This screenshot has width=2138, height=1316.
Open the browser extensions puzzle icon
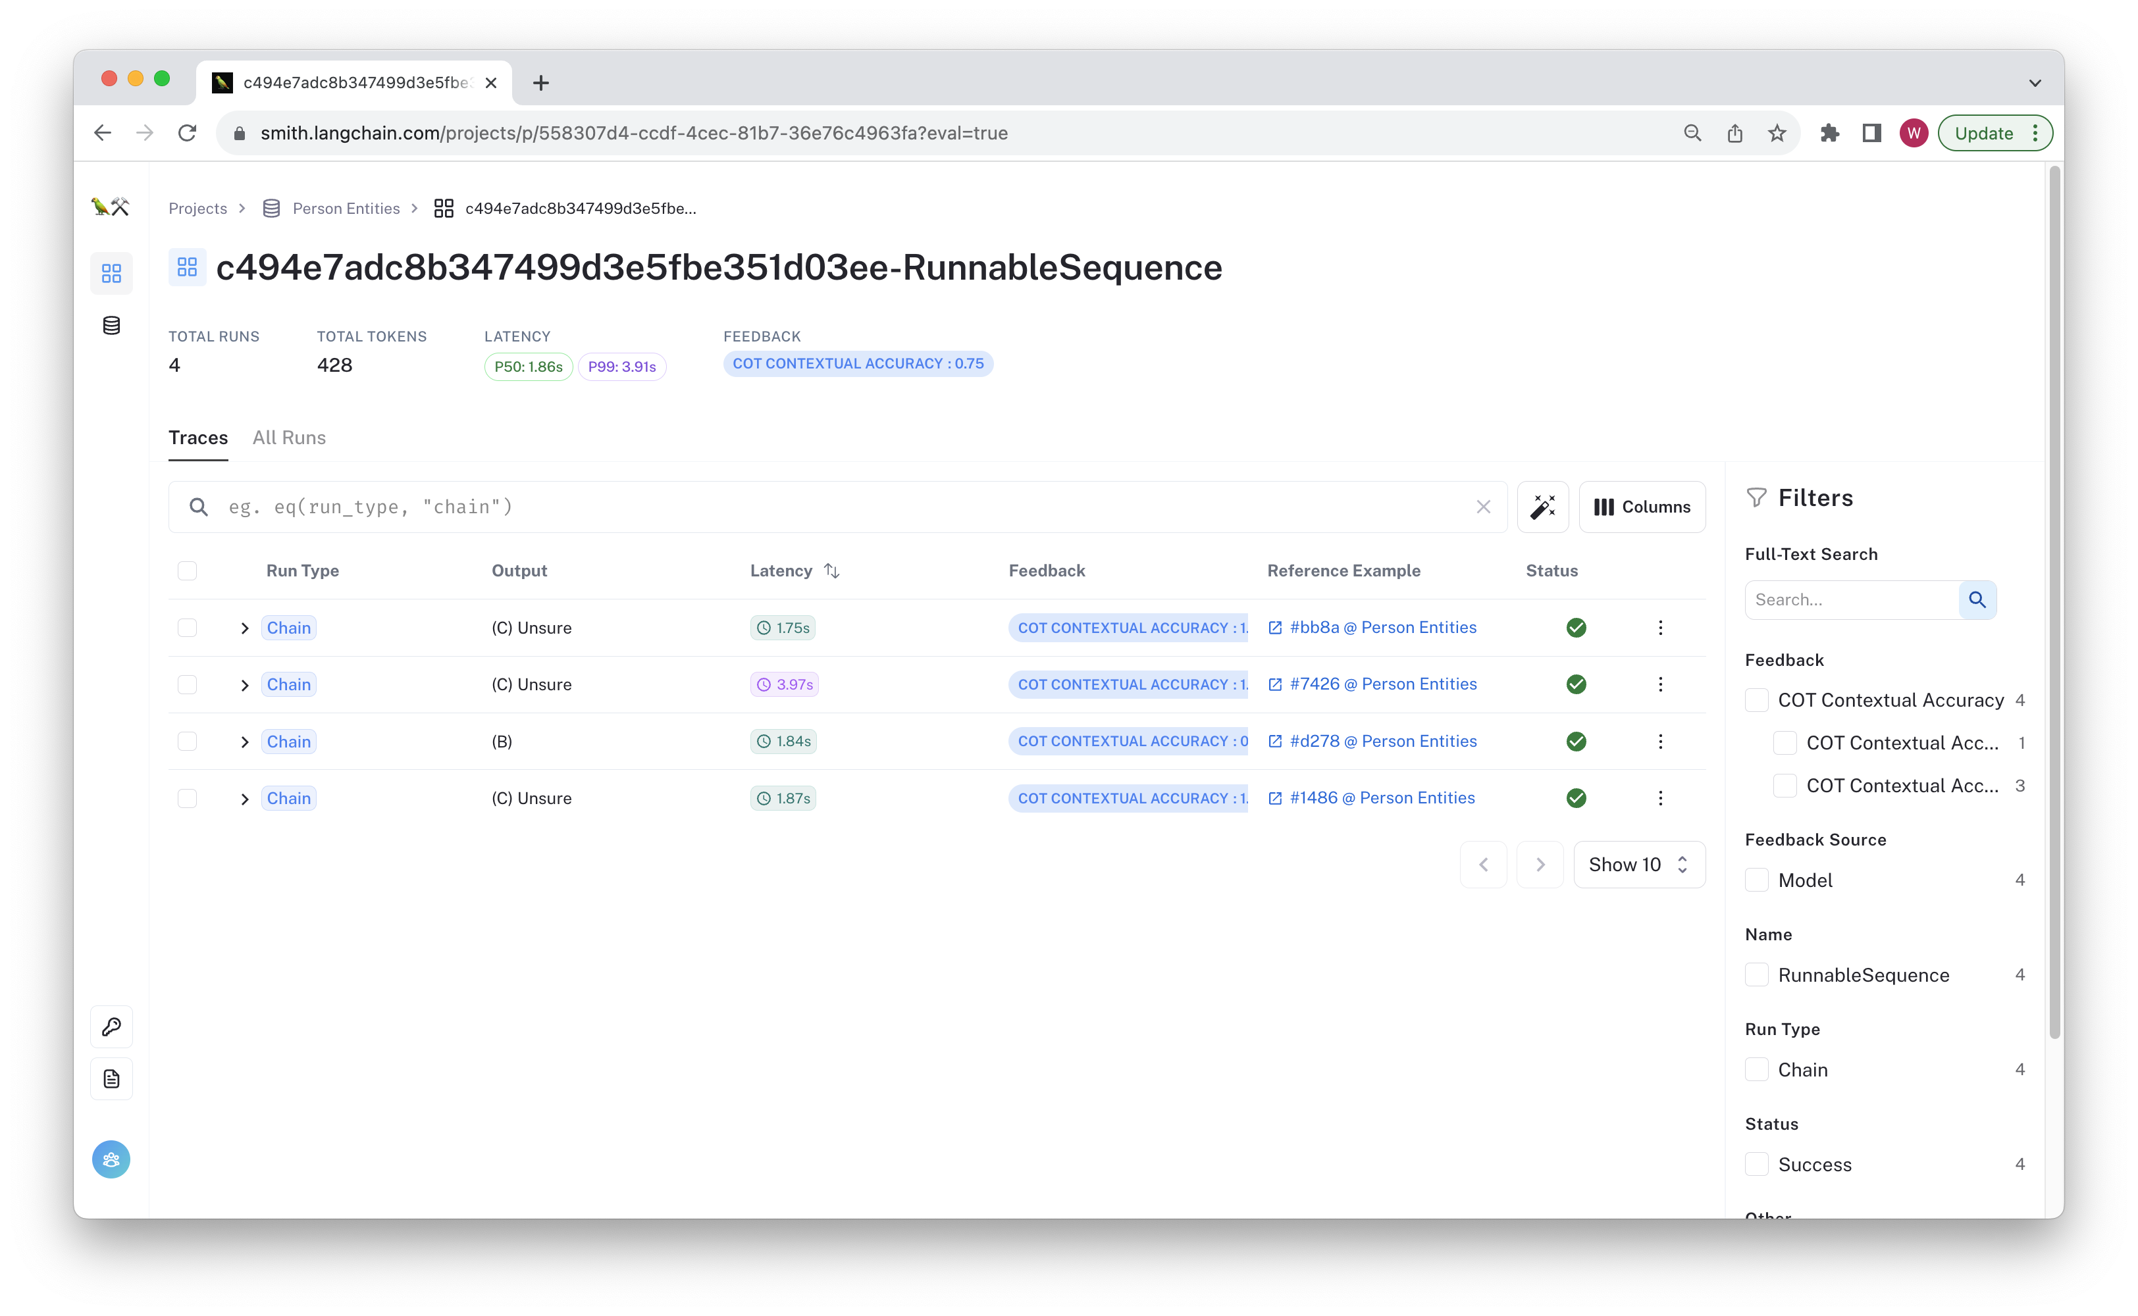[x=1829, y=133]
